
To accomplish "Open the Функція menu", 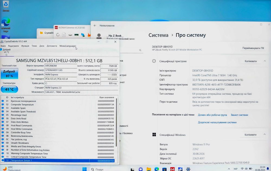I will [25, 46].
